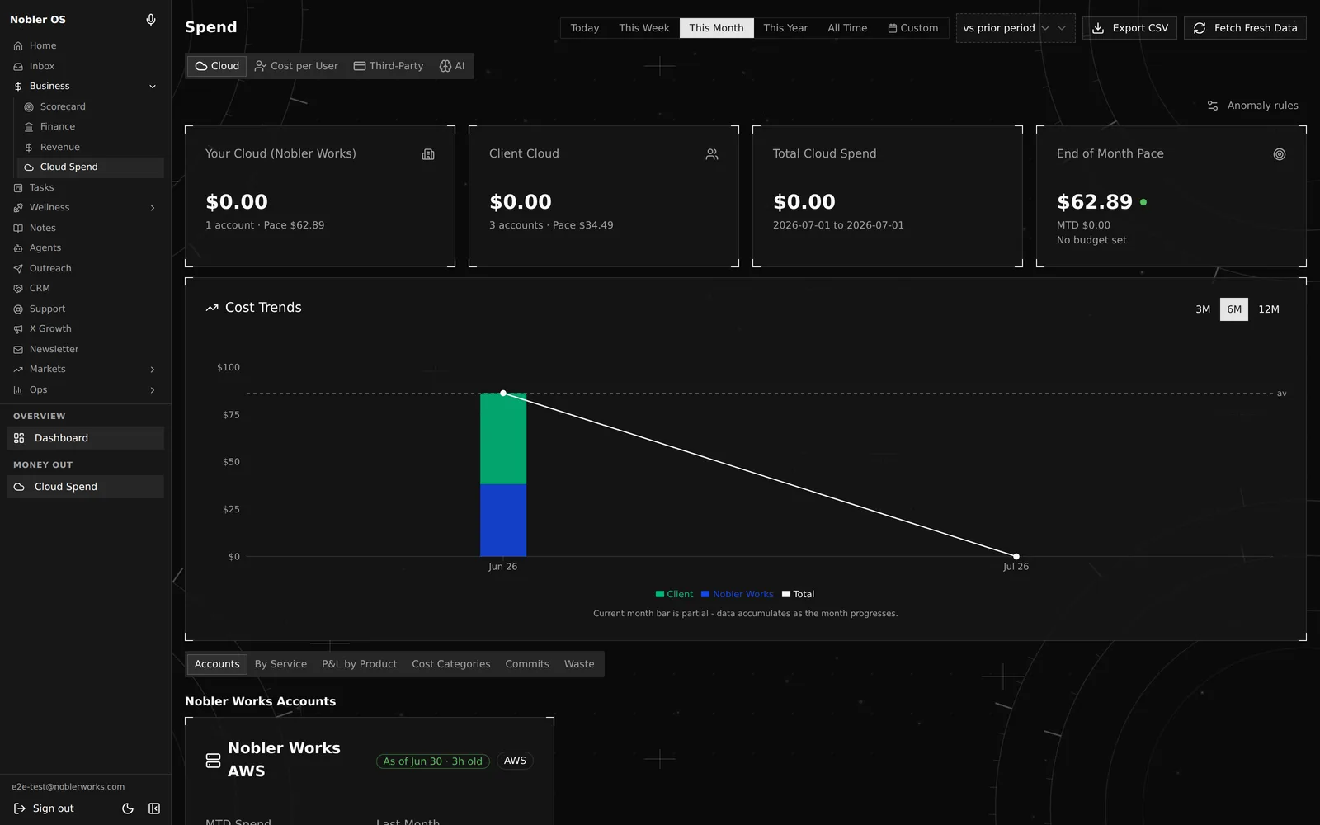Click target icon on End of Month Pace

pyautogui.click(x=1280, y=154)
